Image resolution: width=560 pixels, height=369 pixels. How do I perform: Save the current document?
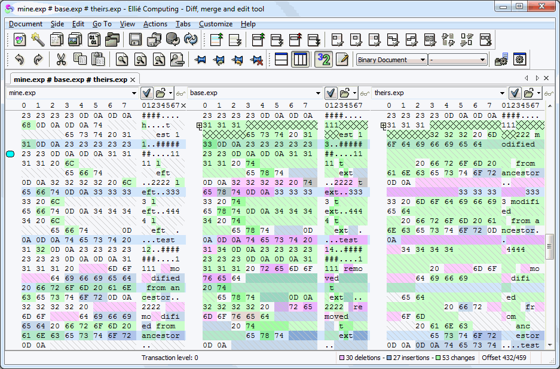(135, 40)
